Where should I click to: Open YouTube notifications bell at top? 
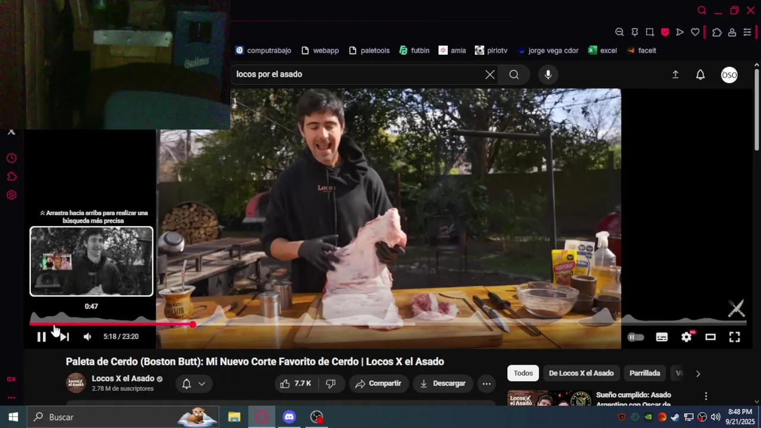pyautogui.click(x=700, y=74)
